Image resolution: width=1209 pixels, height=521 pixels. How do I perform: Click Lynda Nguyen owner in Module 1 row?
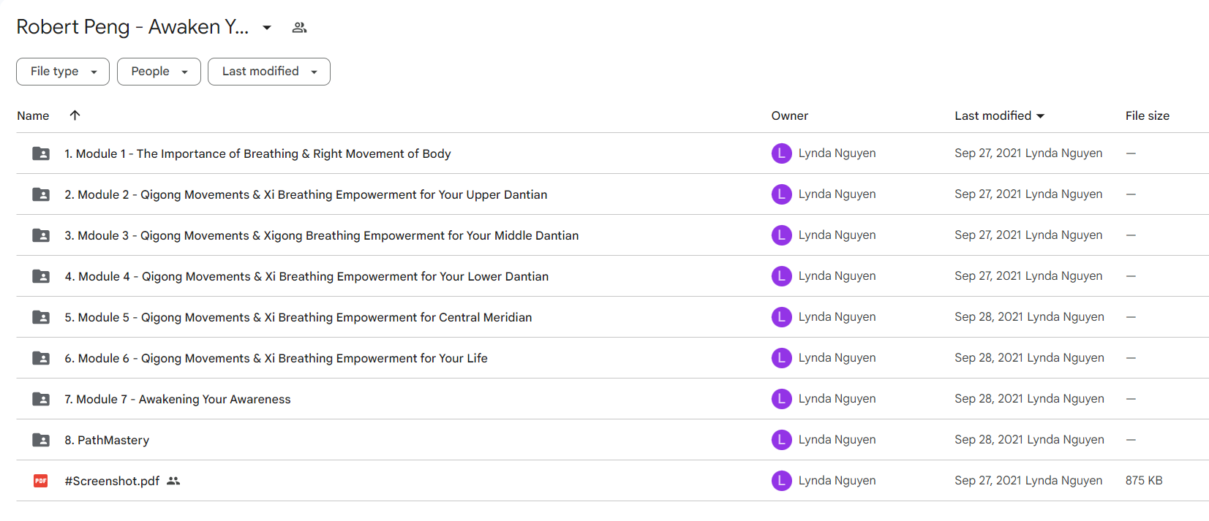click(837, 153)
